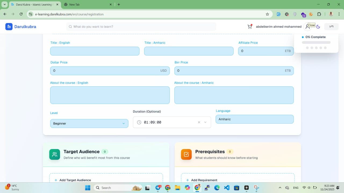This screenshot has width=344, height=193.
Task: Click the Title : English input field
Action: tap(95, 51)
